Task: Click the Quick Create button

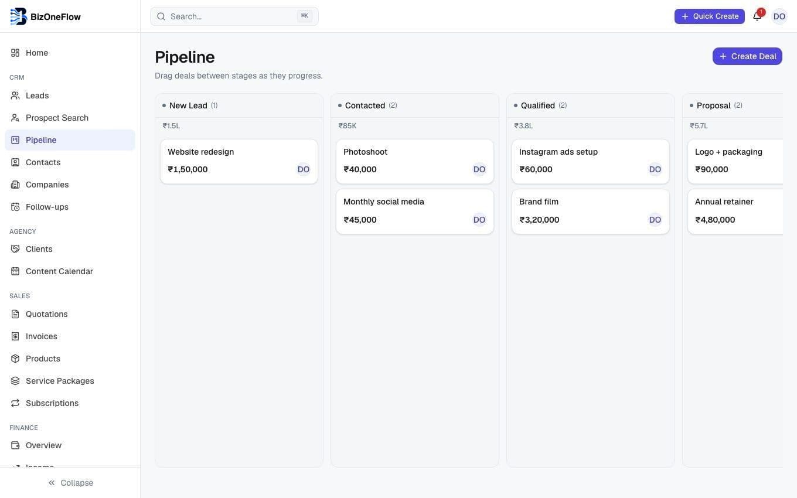Action: pos(710,16)
